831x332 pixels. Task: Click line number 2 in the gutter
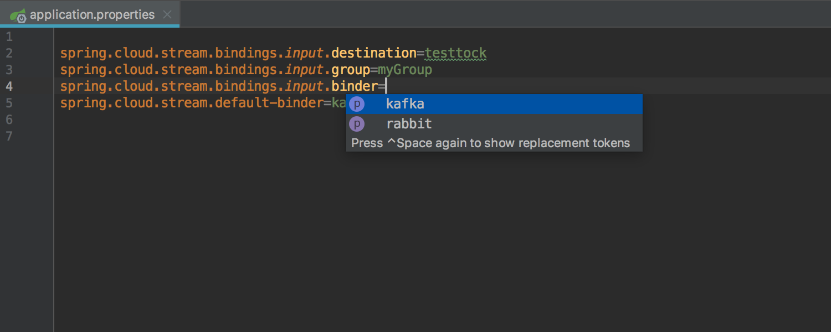coord(9,53)
